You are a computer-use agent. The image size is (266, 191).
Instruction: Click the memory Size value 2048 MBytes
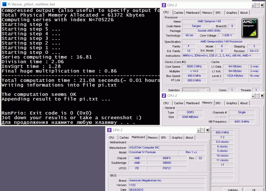(190, 117)
